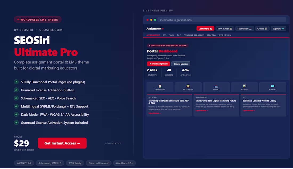Click check icon beside Gumroad License Activation Built-In
The image size is (293, 169).
coord(16,90)
